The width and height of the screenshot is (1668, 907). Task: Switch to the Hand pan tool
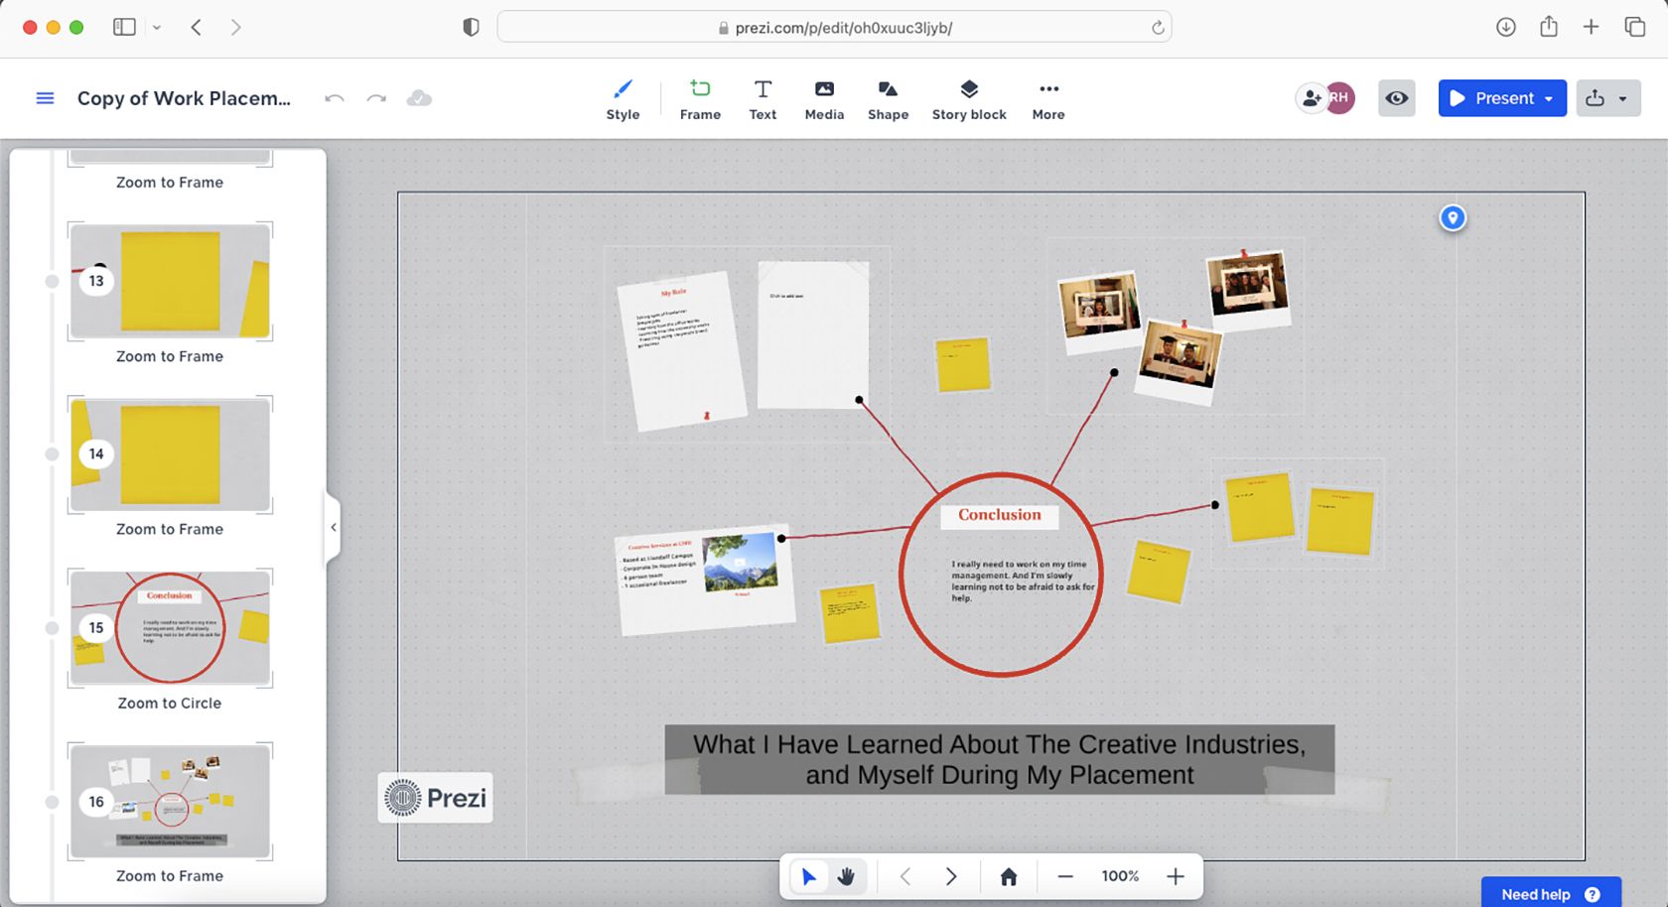[x=846, y=876]
